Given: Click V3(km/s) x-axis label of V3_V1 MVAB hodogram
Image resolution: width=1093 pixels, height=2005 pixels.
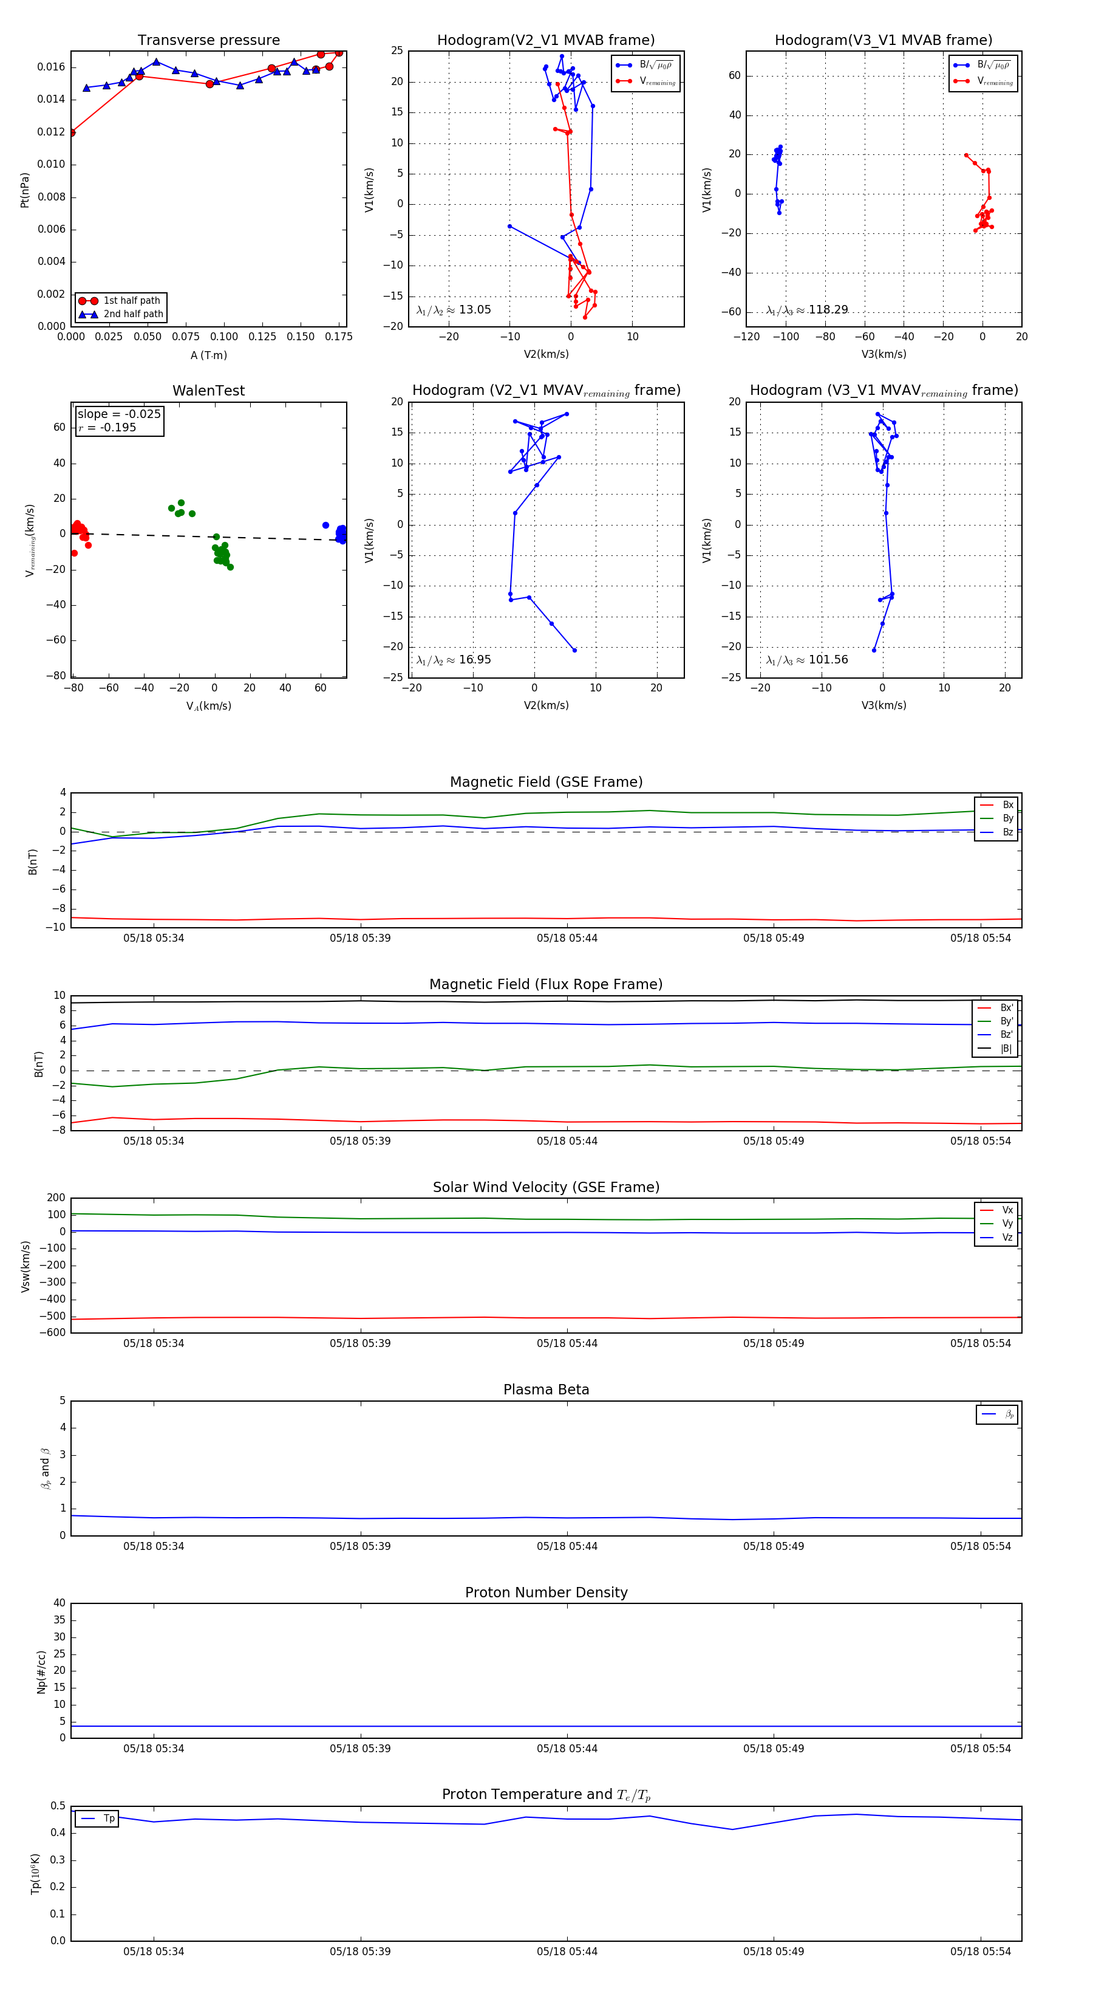Looking at the screenshot, I should tap(884, 354).
